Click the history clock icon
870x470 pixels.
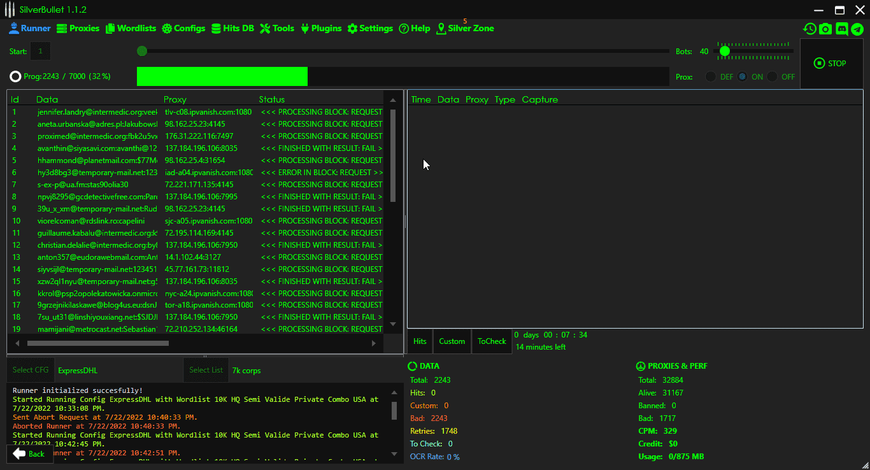(x=809, y=29)
